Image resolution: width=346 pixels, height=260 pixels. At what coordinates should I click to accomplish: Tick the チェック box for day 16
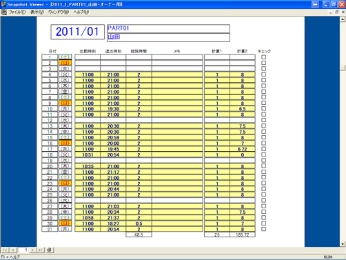[263, 143]
